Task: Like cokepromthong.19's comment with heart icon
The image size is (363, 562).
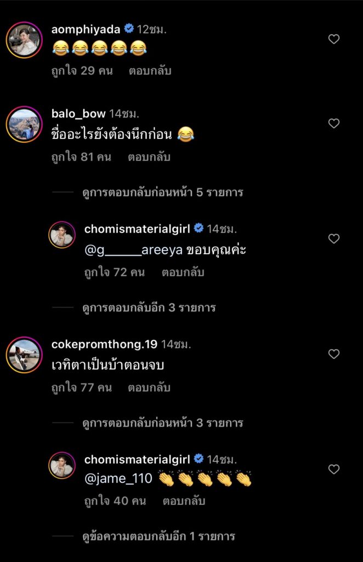Action: pos(333,354)
